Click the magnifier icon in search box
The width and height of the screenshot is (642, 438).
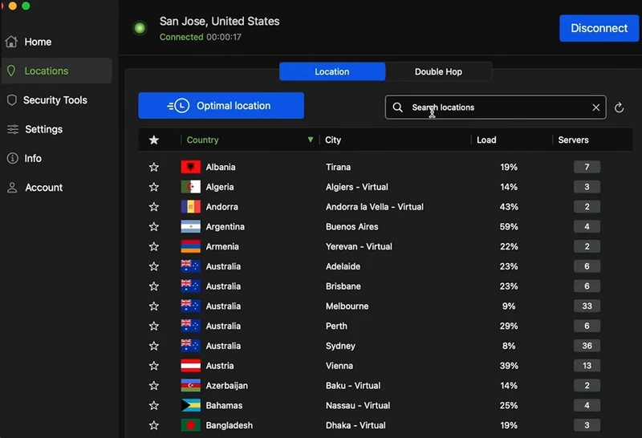pyautogui.click(x=397, y=107)
